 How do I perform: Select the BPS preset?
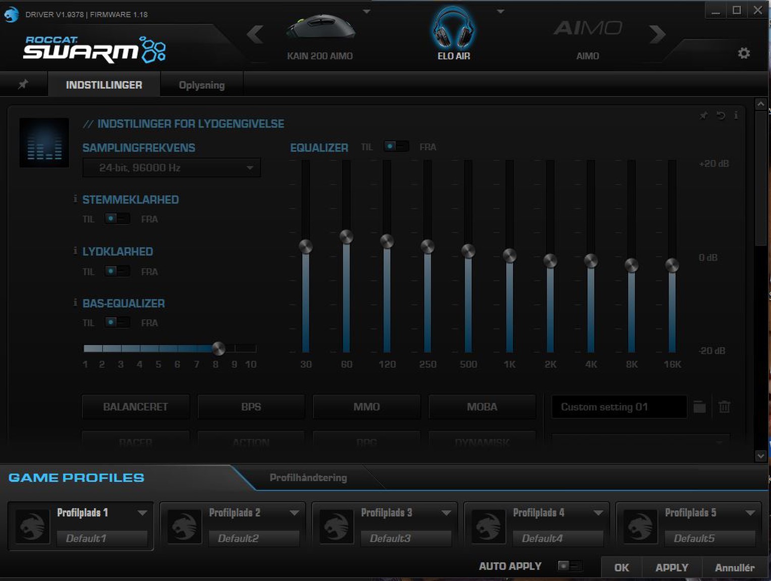[x=251, y=406]
